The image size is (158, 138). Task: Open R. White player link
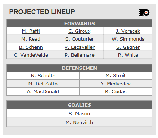pyautogui.click(x=128, y=55)
